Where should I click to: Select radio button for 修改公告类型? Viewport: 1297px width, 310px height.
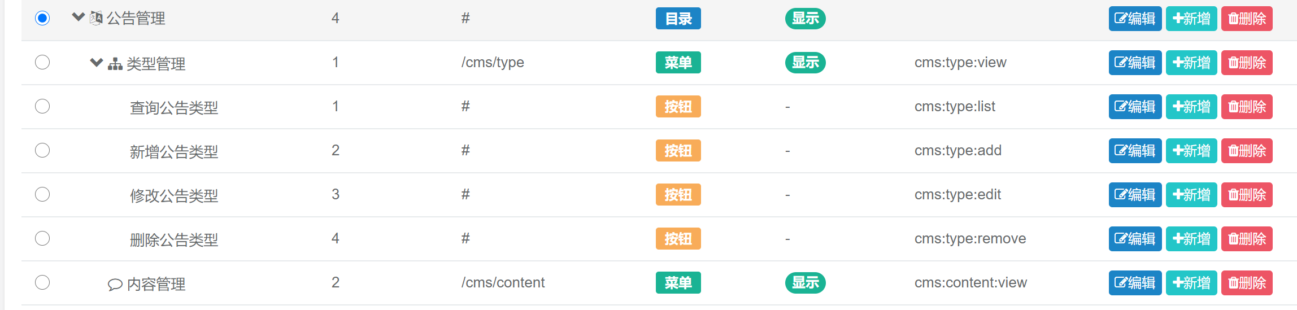pyautogui.click(x=42, y=194)
